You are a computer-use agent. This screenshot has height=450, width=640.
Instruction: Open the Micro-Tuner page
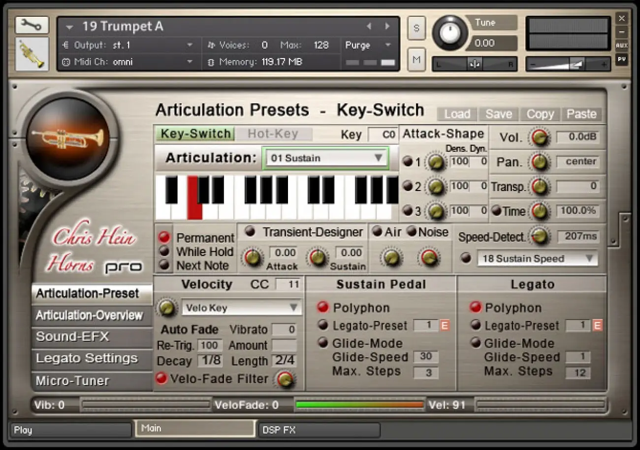point(92,381)
